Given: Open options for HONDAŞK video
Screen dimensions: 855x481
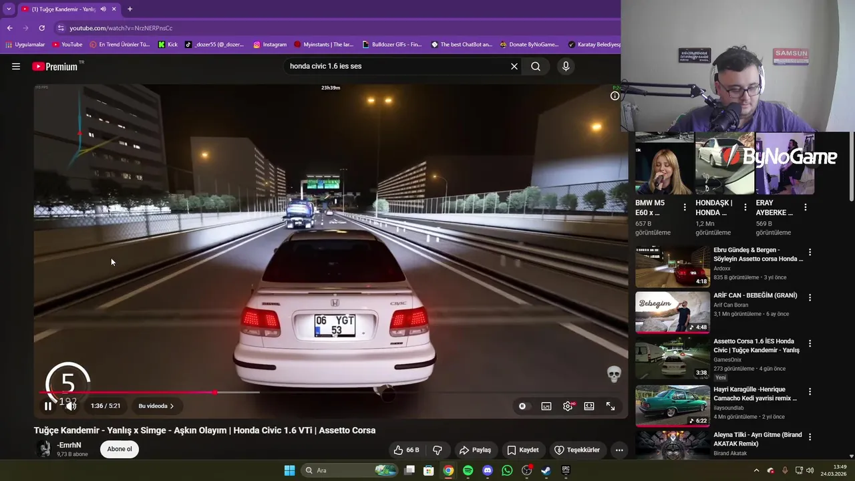Looking at the screenshot, I should pos(745,207).
